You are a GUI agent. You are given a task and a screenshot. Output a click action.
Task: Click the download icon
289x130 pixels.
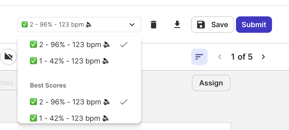tap(177, 25)
